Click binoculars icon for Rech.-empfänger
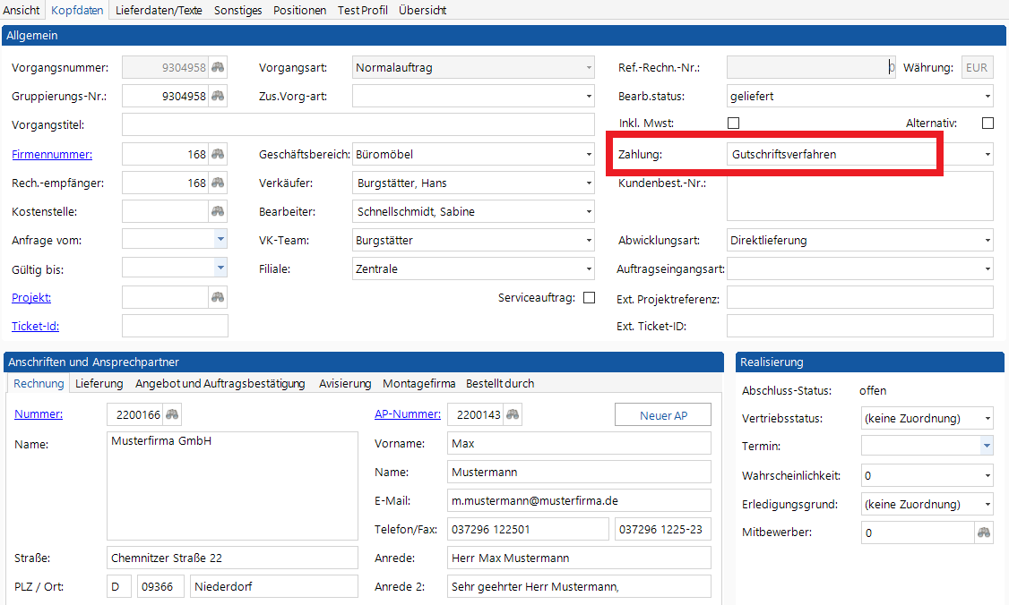Screen dimensions: 1009x605 (x=218, y=183)
